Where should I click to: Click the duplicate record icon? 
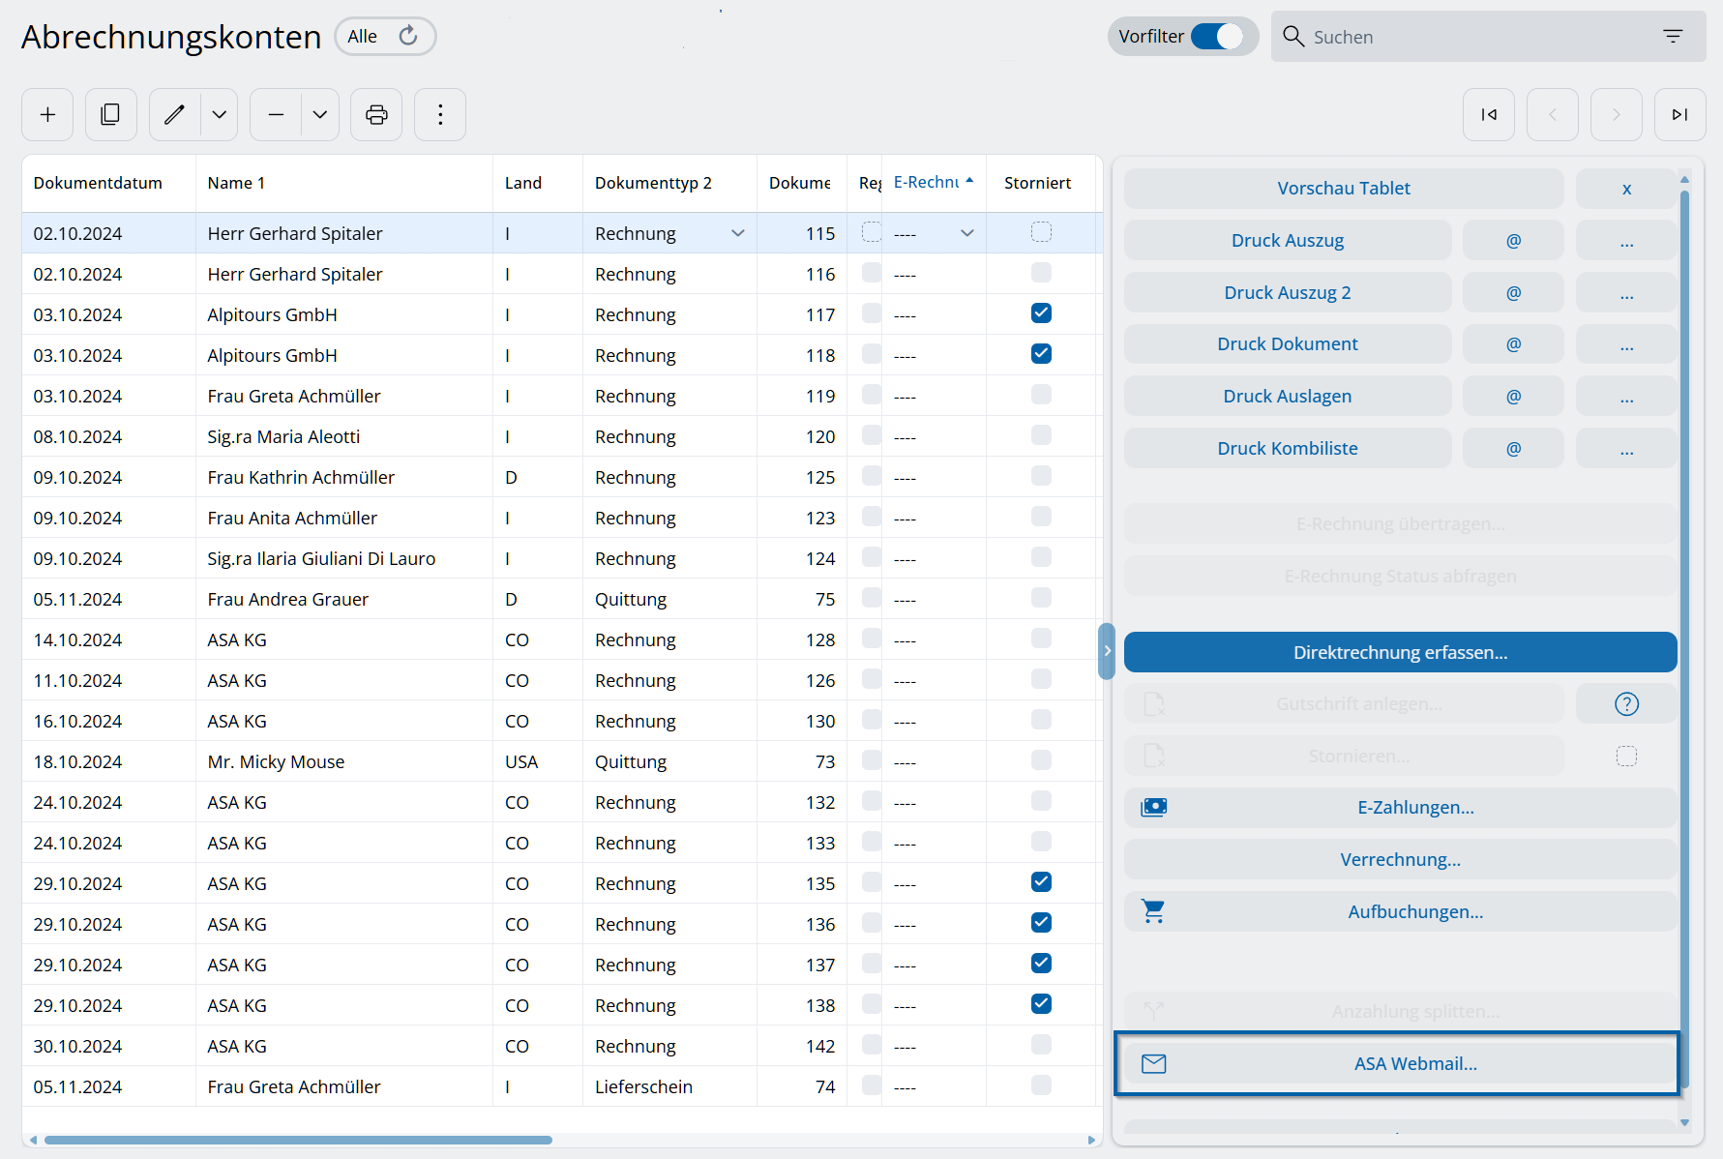[x=110, y=115]
